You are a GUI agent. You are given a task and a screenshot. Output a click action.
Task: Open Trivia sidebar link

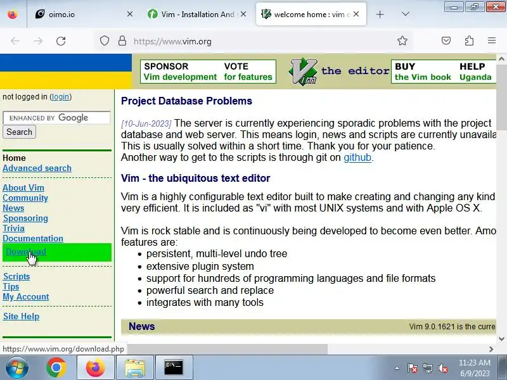pyautogui.click(x=13, y=228)
